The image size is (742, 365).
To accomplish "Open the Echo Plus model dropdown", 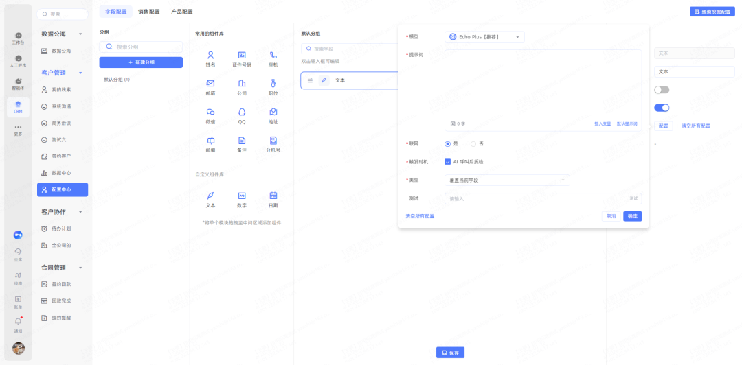I will coord(485,37).
